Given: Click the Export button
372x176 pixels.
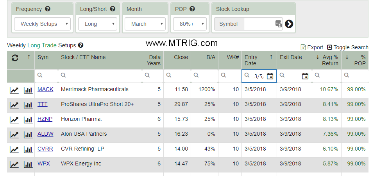Looking at the screenshot, I should coord(312,47).
